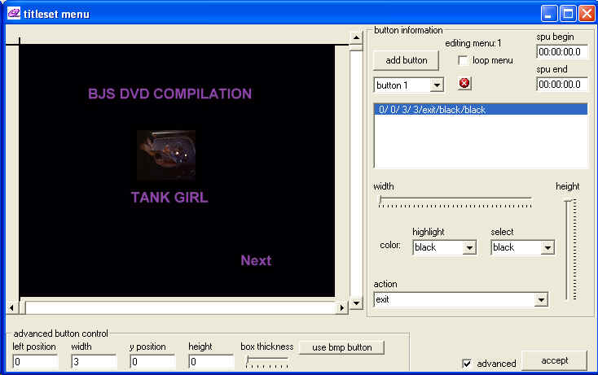Expand the action dropdown showing exit
Viewport: 598px width, 375px height.
pyautogui.click(x=541, y=300)
